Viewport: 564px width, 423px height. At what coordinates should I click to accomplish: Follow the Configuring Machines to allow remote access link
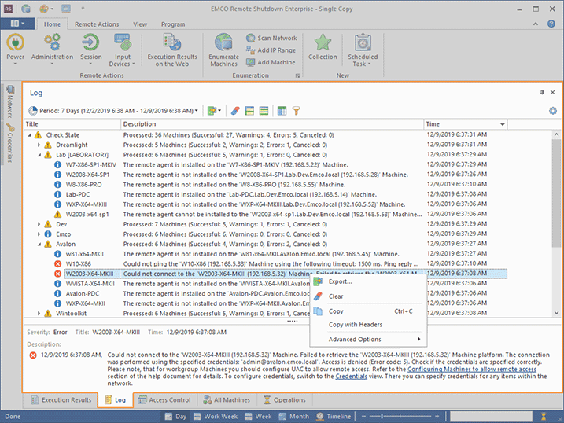point(471,369)
